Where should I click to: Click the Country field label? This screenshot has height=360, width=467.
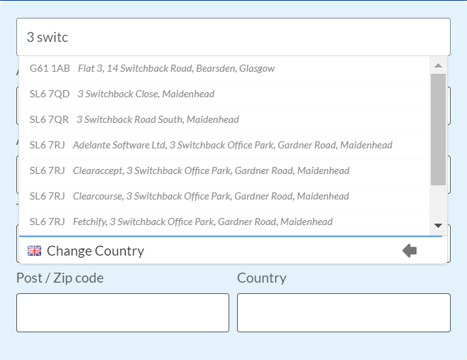262,278
